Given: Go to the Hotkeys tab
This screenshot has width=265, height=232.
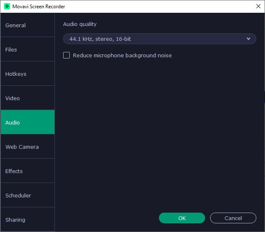Looking at the screenshot, I should [x=28, y=73].
